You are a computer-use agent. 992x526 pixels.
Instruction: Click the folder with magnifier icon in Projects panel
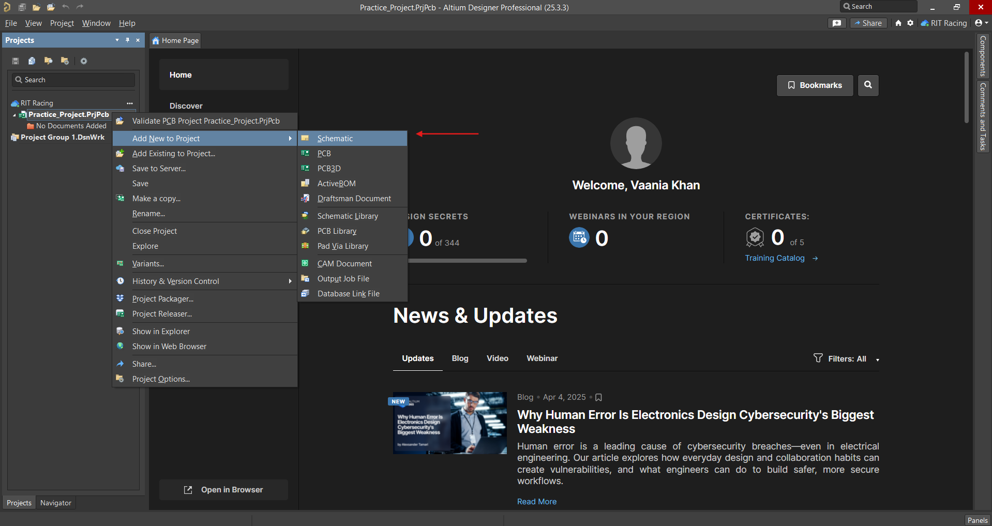[x=48, y=61]
